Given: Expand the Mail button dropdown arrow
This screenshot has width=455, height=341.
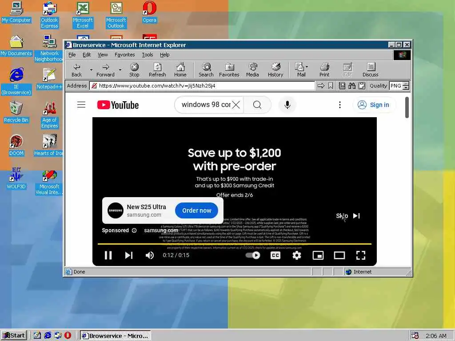Looking at the screenshot, I should click(307, 67).
